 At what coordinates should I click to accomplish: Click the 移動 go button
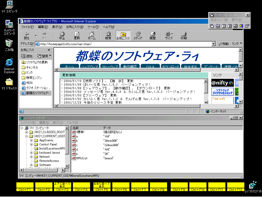pyautogui.click(x=224, y=44)
